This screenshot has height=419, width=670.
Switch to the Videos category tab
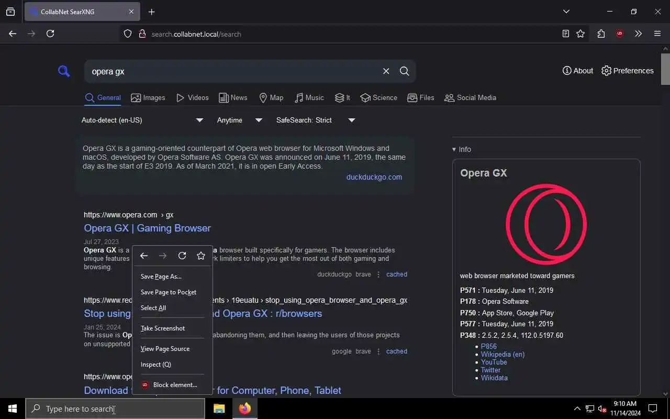tap(192, 98)
